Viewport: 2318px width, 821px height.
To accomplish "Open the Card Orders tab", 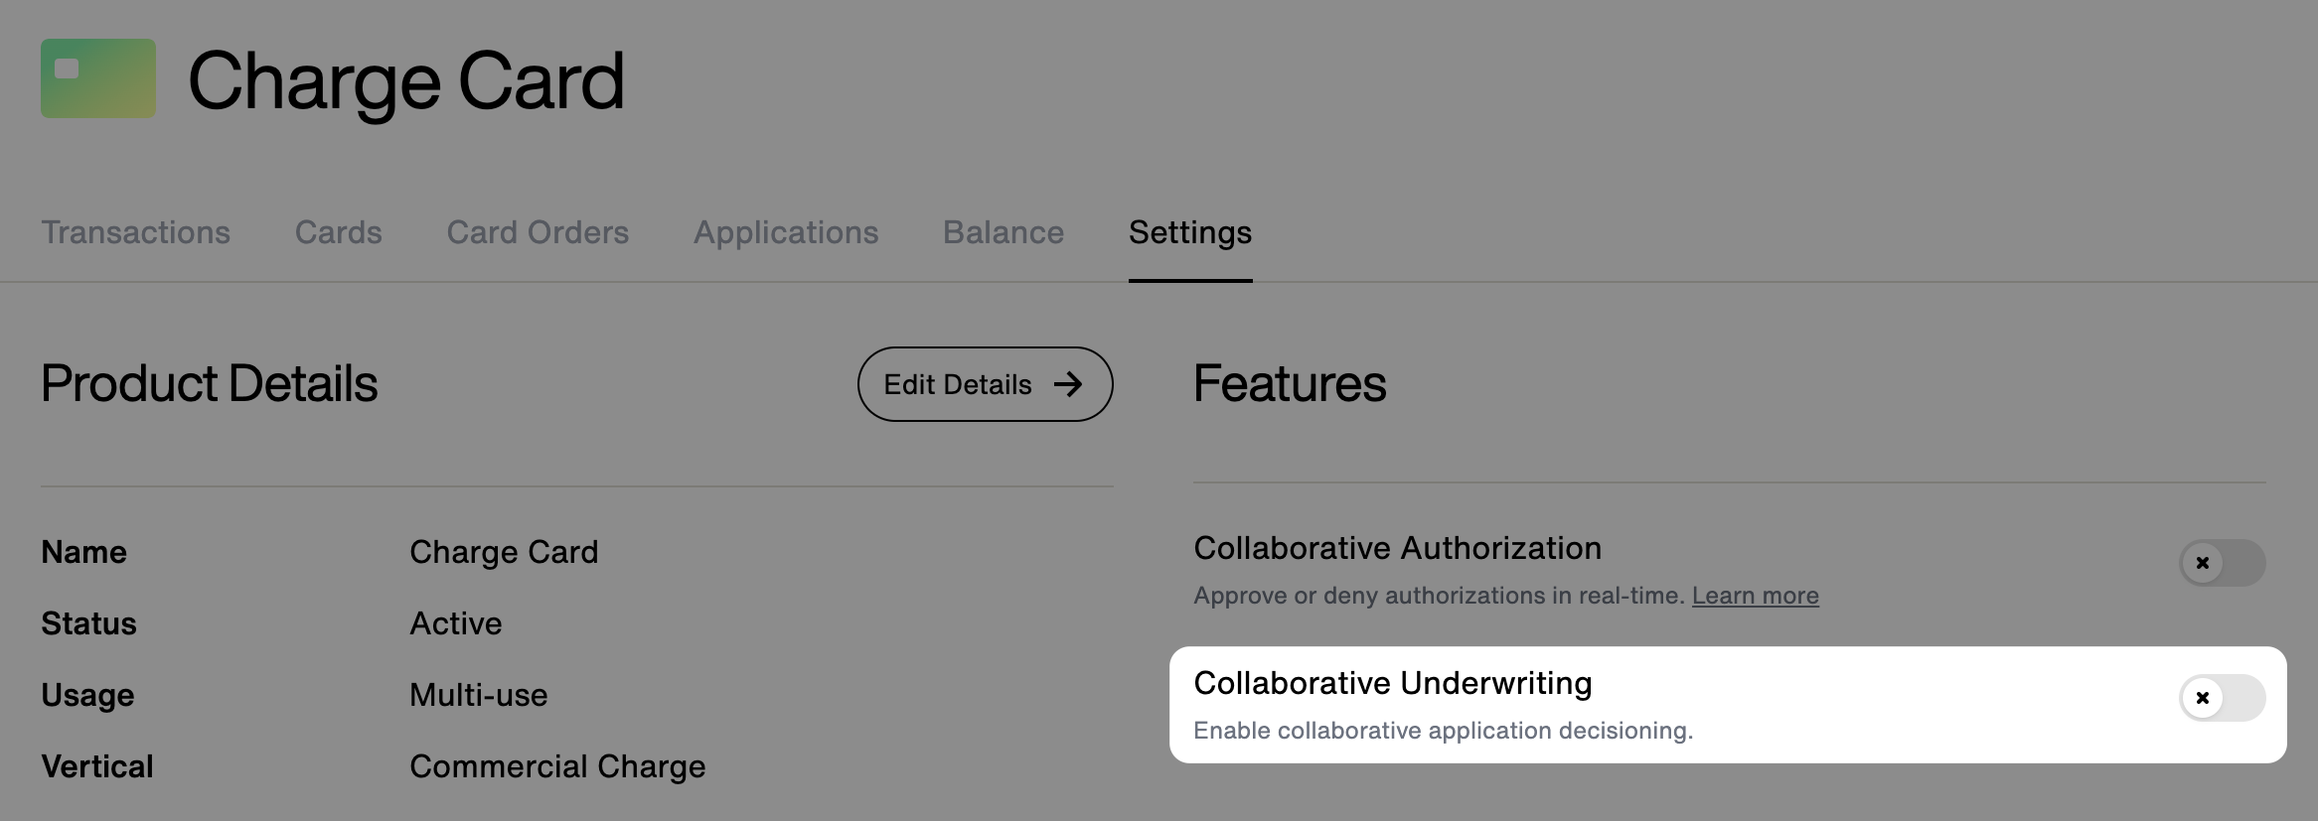I will [x=537, y=232].
